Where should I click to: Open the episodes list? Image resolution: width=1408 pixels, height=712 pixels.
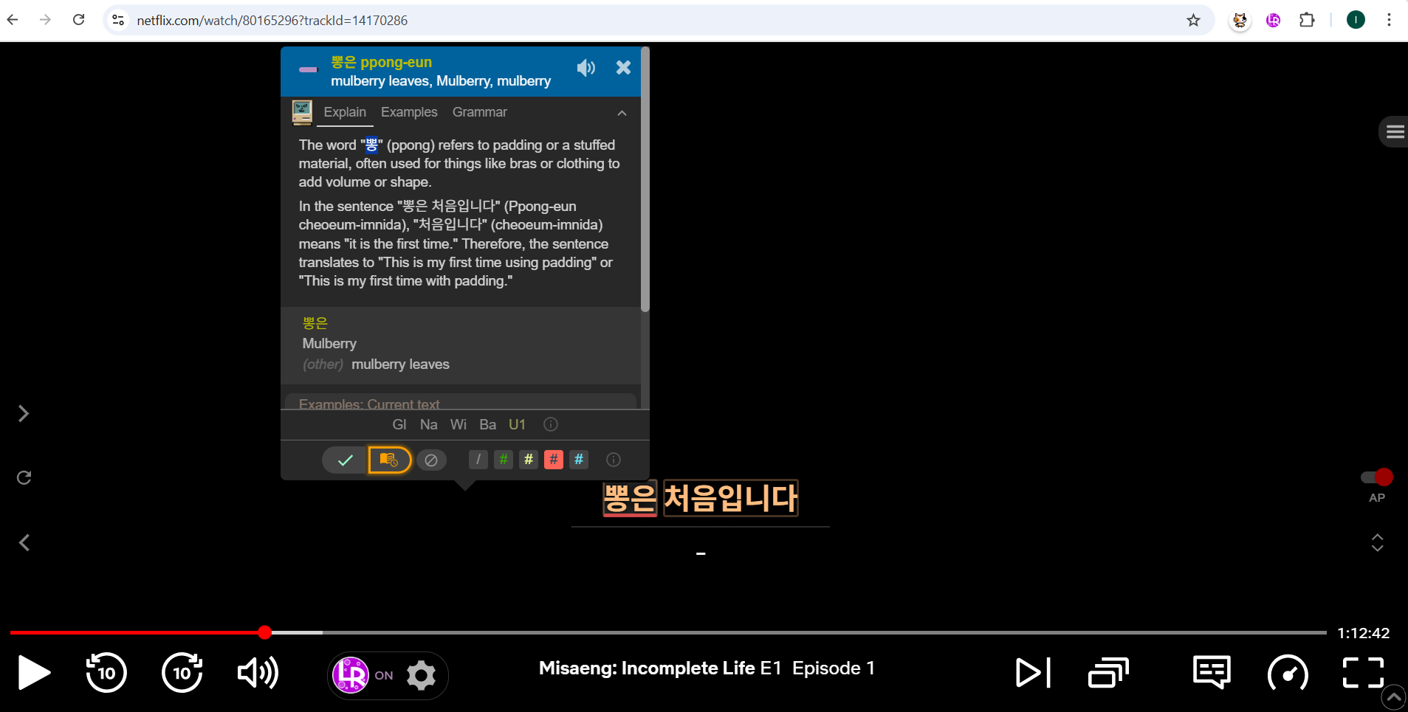coord(1108,673)
